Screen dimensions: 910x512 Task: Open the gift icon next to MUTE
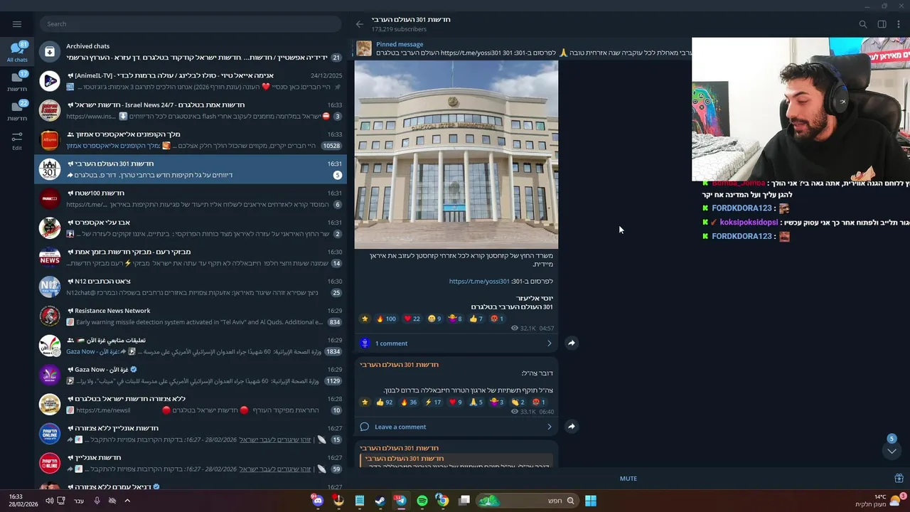pos(899,479)
